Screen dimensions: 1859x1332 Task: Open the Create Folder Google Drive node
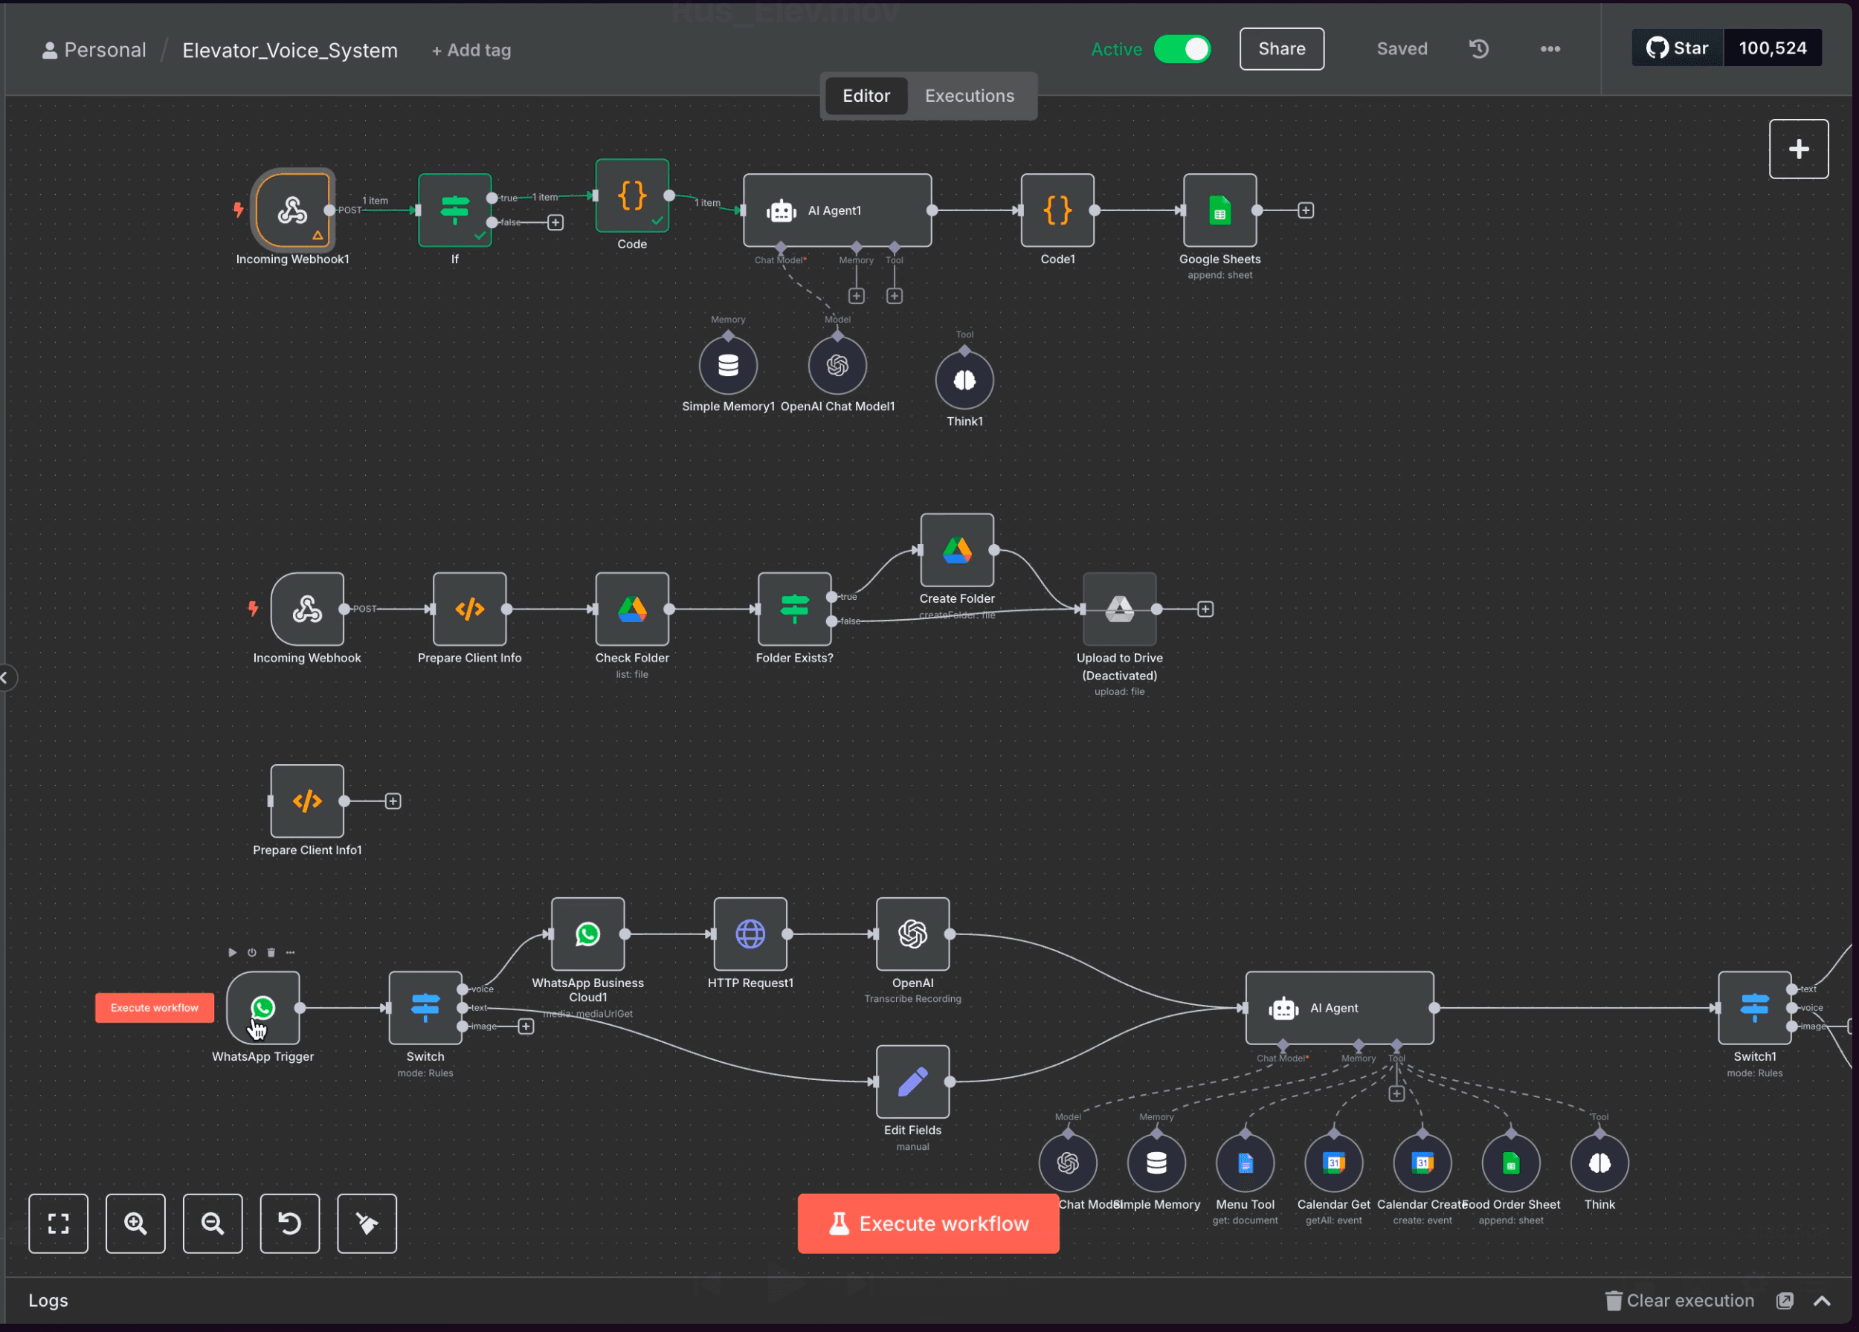[x=956, y=552]
